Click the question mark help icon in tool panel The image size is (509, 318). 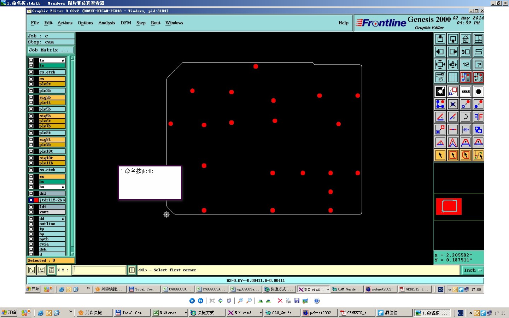tap(478, 64)
